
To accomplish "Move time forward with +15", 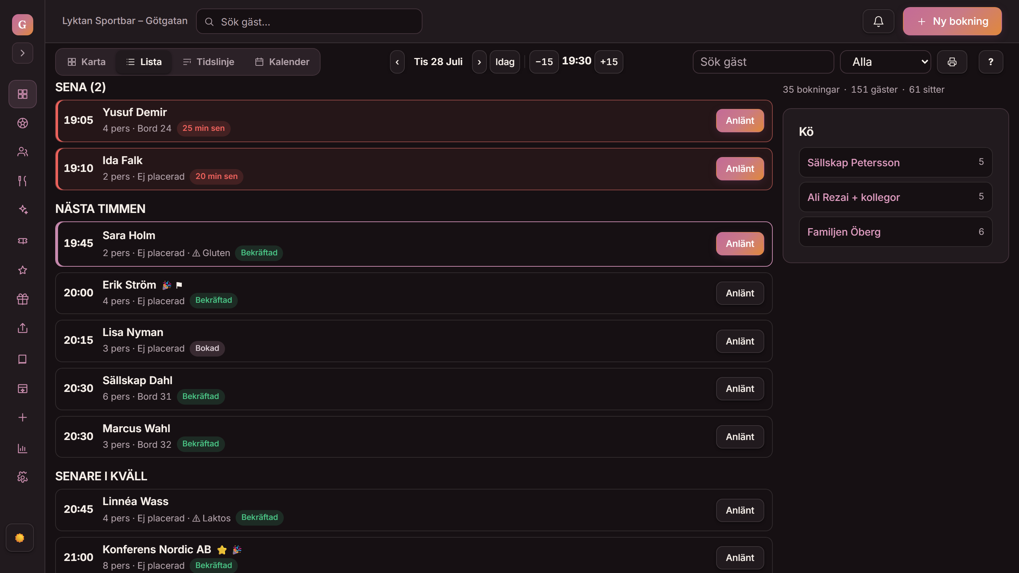I will [x=609, y=62].
